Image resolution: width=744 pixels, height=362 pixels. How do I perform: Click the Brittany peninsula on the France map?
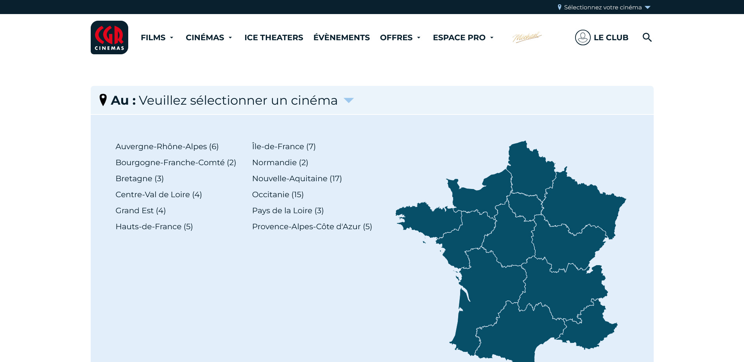pos(427,219)
